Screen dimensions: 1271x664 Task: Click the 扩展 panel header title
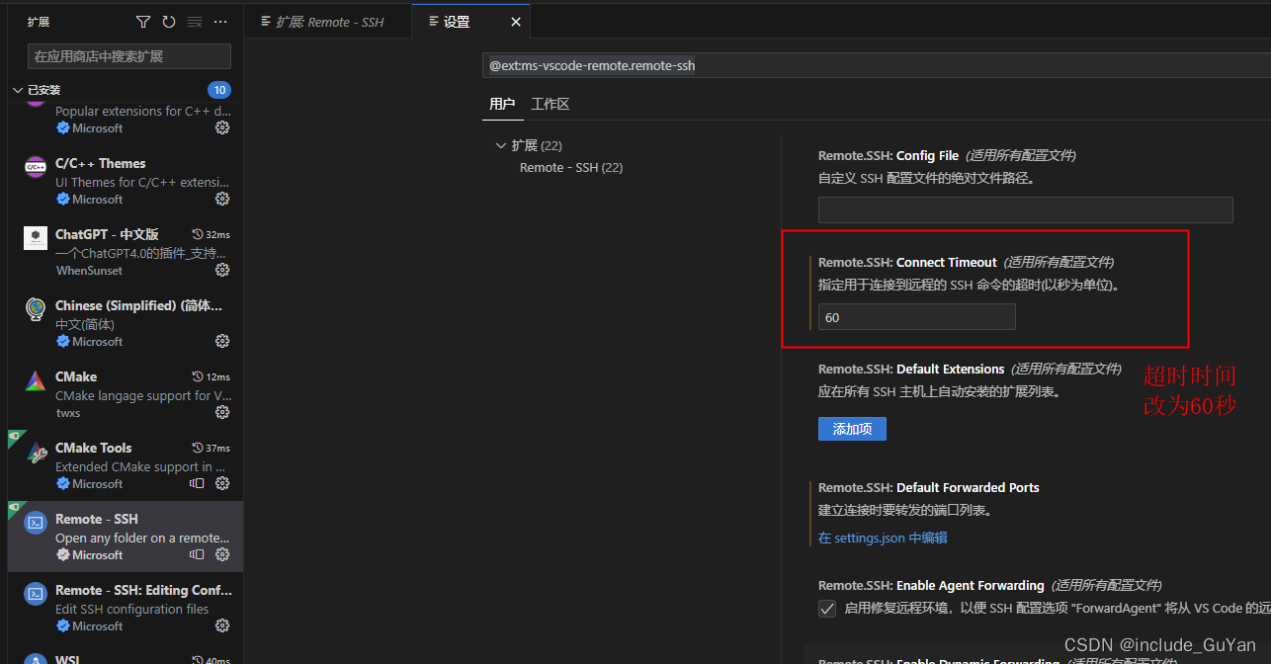point(38,22)
